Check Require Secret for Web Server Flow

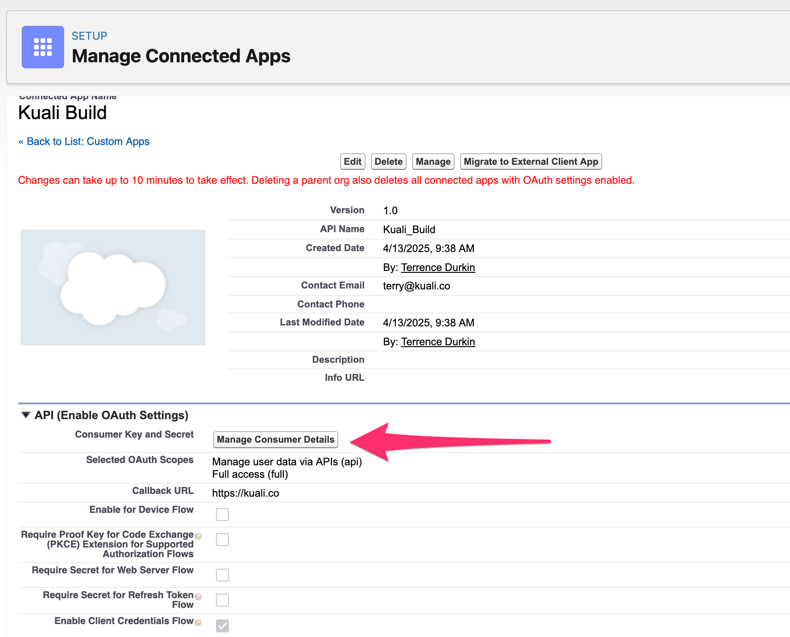point(222,575)
